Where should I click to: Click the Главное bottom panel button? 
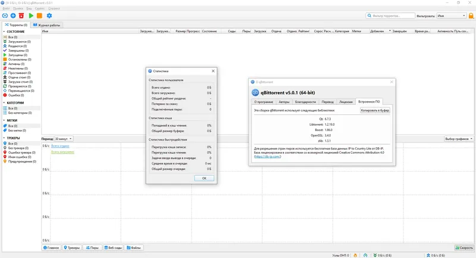(51, 248)
